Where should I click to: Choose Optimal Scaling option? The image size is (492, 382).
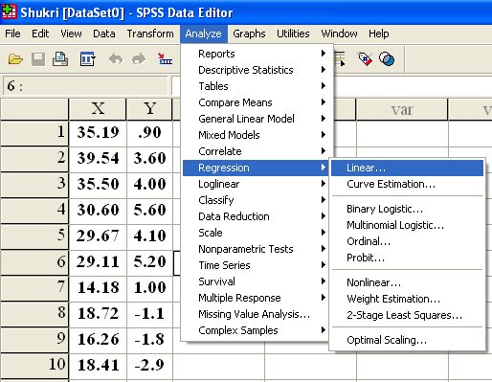pos(407,340)
